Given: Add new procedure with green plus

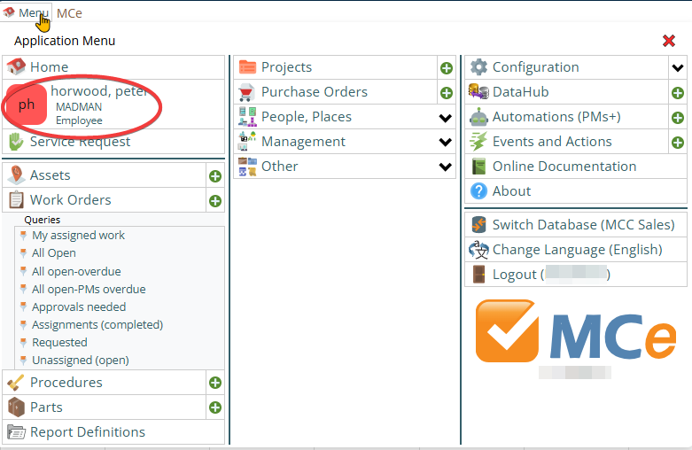Looking at the screenshot, I should point(215,383).
